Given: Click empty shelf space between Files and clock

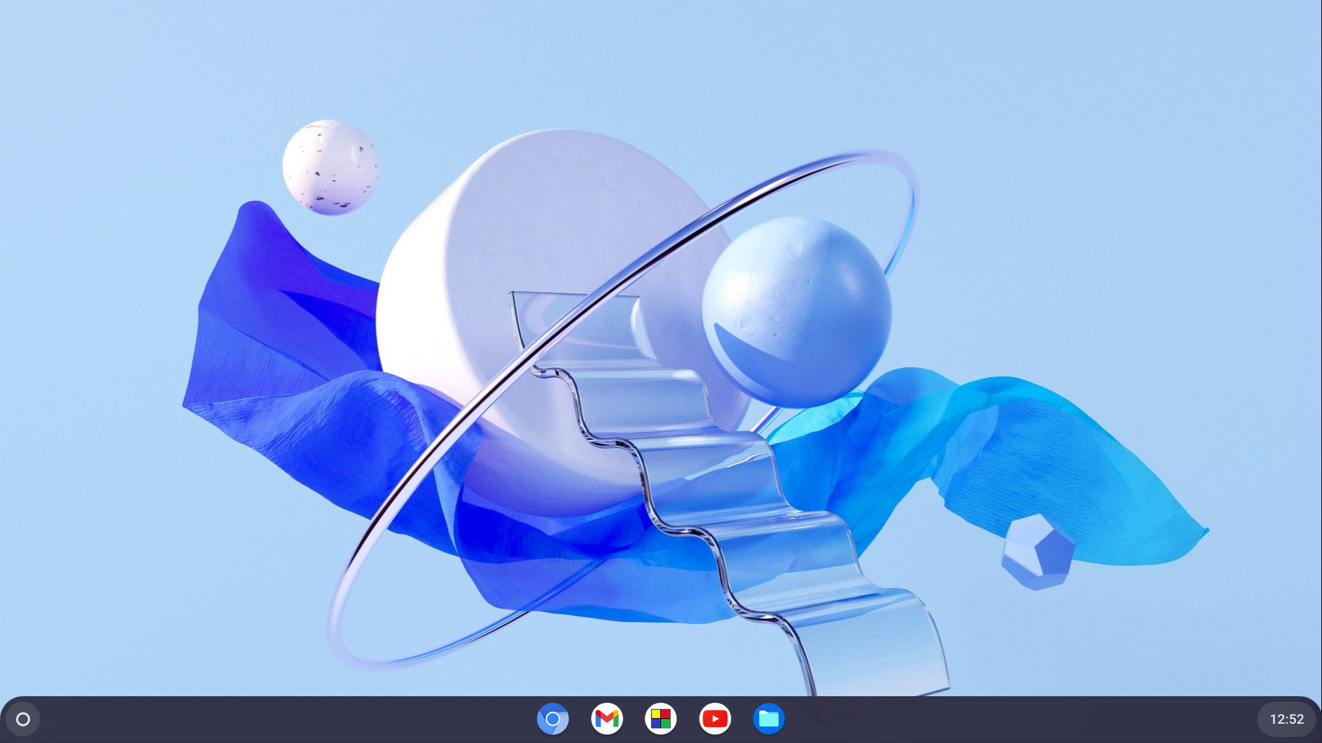Looking at the screenshot, I should [1019, 719].
